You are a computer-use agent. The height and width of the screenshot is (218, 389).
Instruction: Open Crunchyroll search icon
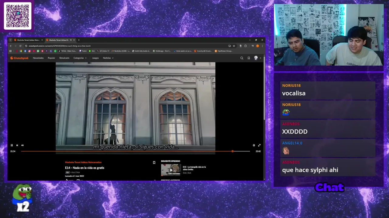click(242, 58)
